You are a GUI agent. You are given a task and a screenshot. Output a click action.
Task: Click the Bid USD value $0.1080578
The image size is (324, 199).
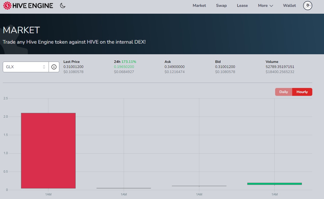[225, 72]
